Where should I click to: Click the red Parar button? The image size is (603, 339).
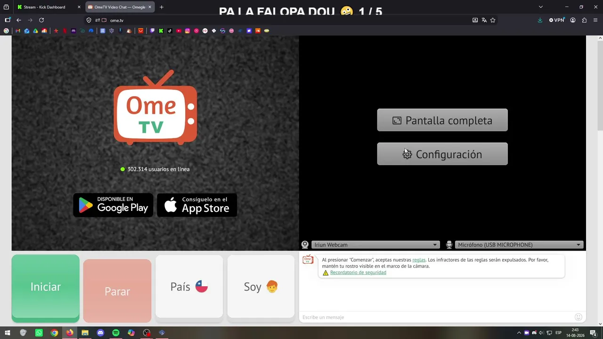pos(117,291)
